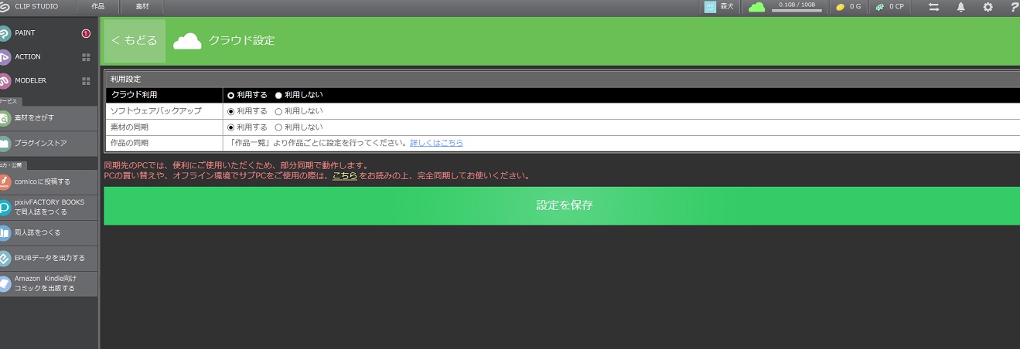1020x349 pixels.
Task: Click the green cloud storage icon in top bar
Action: pos(756,7)
